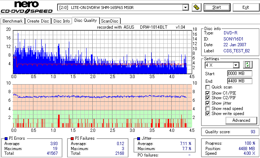Click the PO failures label
260x158 pixels.
pyautogui.click(x=148, y=155)
